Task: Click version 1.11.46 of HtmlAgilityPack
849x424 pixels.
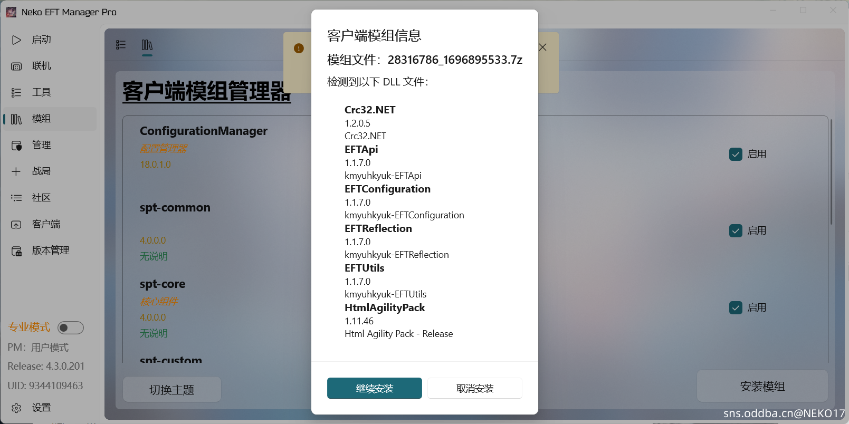Action: pyautogui.click(x=359, y=321)
